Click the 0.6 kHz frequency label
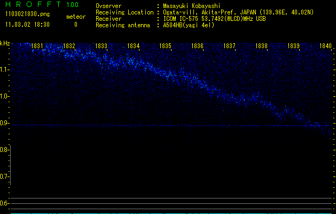 point(4,203)
